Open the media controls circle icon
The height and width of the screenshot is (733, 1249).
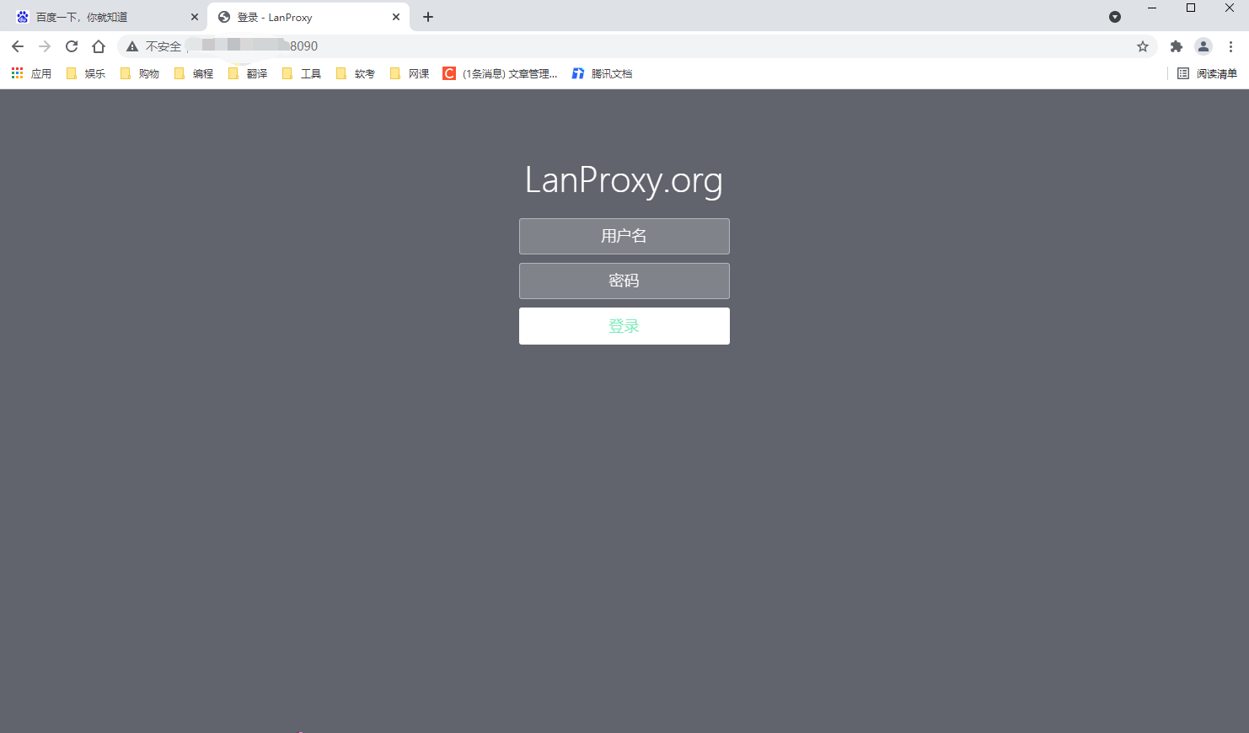[x=1115, y=17]
